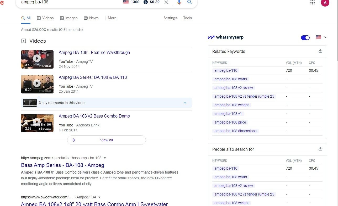Click the 3 key moments video strip thumbnail
Screen dimensions: 338x206
pyautogui.click(x=30, y=103)
